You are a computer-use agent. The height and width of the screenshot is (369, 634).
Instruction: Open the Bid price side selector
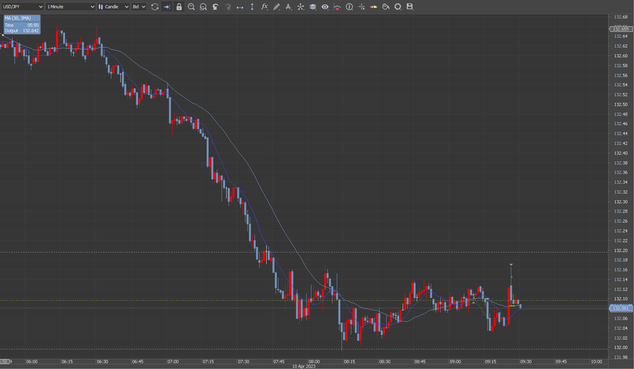tap(139, 7)
